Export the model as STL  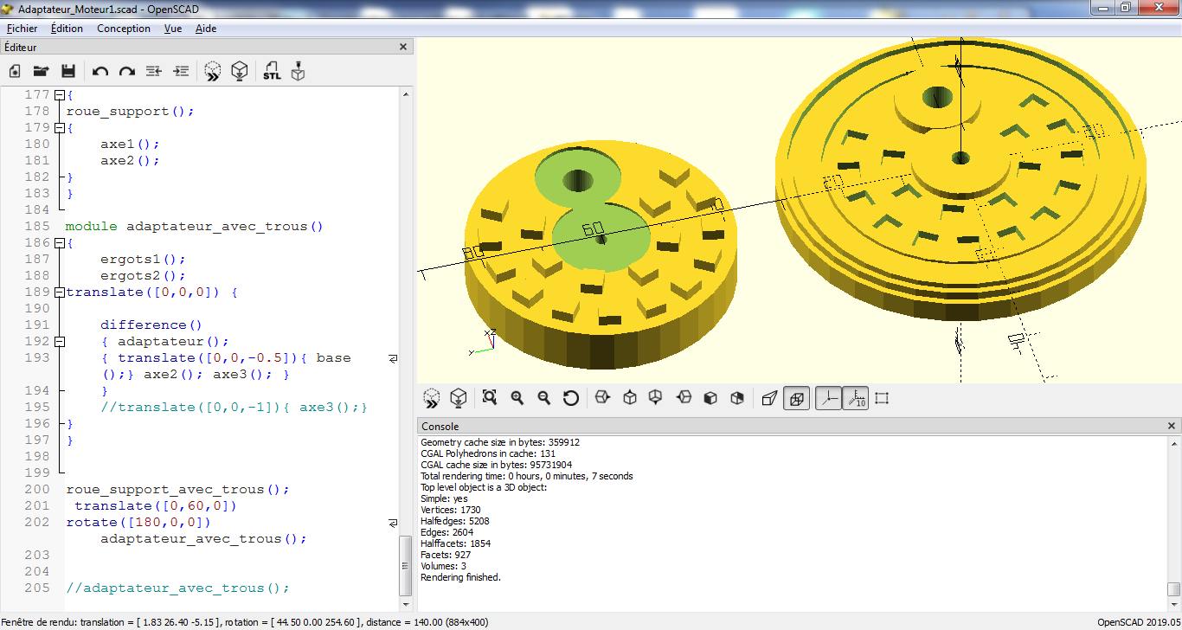pos(272,71)
